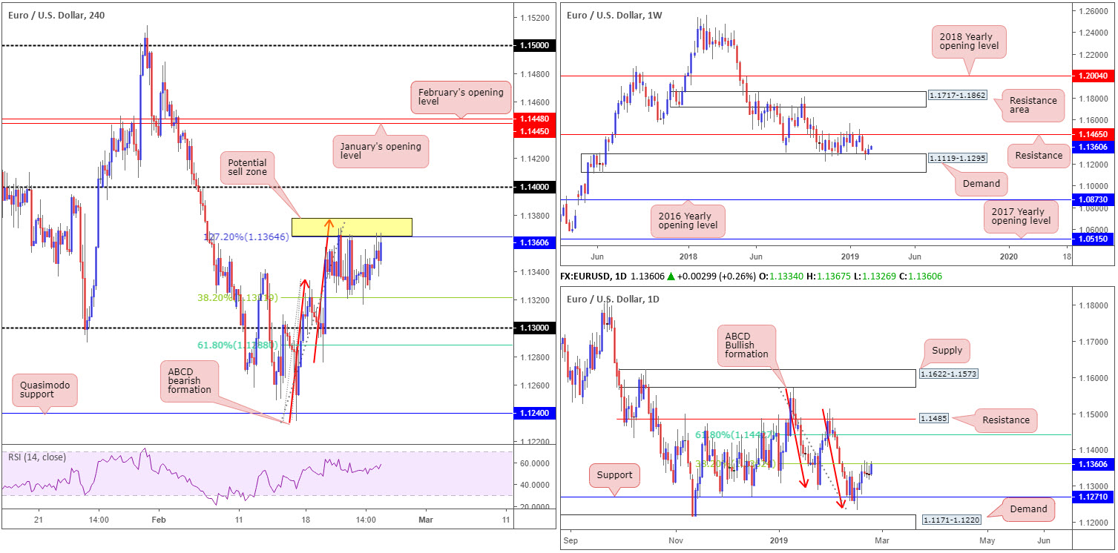This screenshot has width=1118, height=553.
Task: Click the 61.80%(1.12888) Fibonacci label
Action: (x=237, y=345)
